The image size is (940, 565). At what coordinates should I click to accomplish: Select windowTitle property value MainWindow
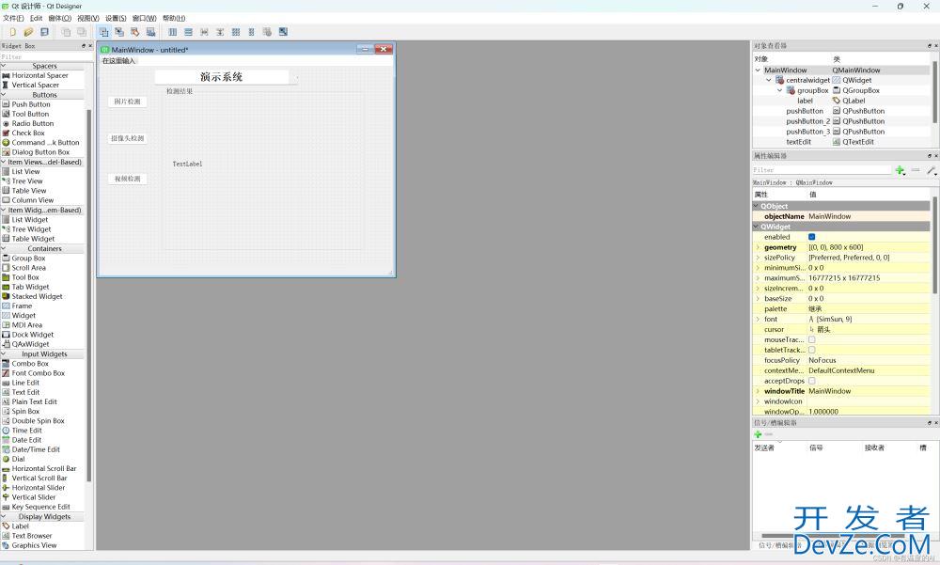tap(868, 391)
